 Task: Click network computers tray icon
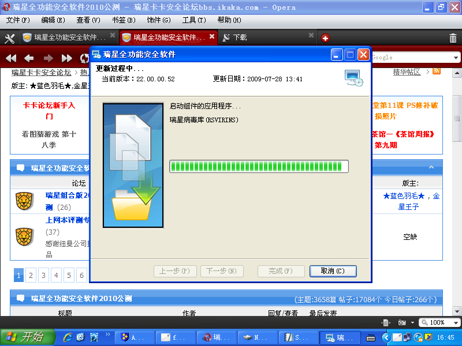coord(407,337)
